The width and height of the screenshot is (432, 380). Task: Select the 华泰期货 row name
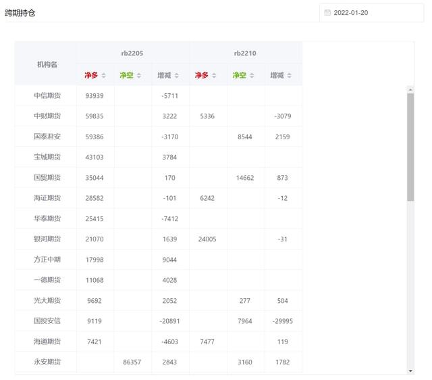pyautogui.click(x=47, y=218)
